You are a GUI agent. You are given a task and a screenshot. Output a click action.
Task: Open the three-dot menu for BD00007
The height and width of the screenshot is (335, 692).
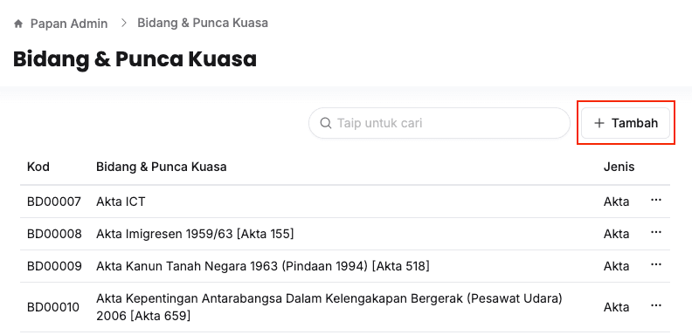(x=656, y=200)
